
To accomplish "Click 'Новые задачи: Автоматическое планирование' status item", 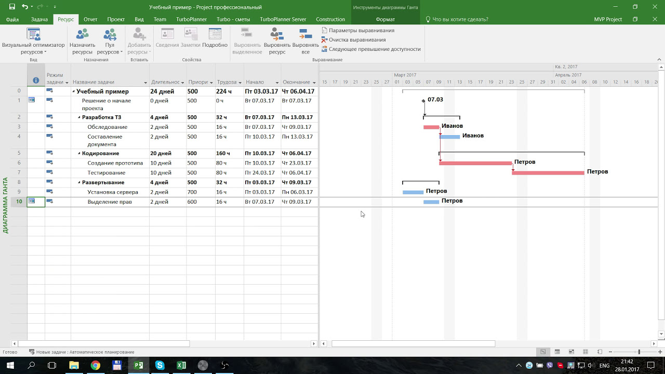I will pyautogui.click(x=82, y=352).
